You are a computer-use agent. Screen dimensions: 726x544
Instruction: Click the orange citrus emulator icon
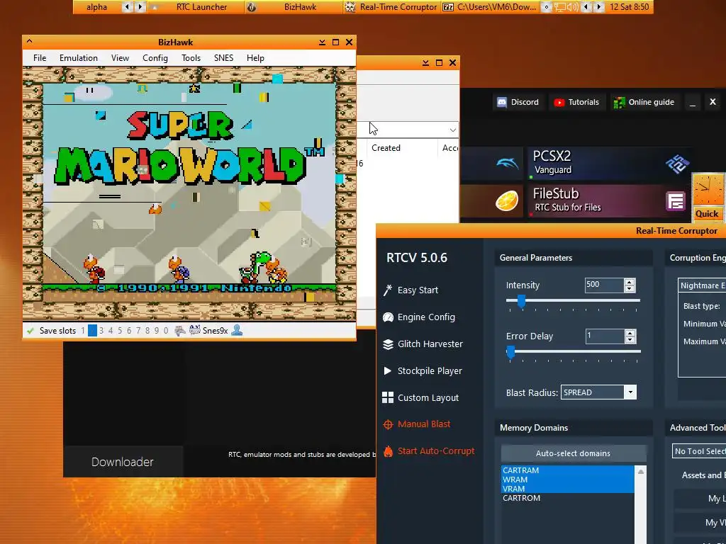(x=507, y=201)
